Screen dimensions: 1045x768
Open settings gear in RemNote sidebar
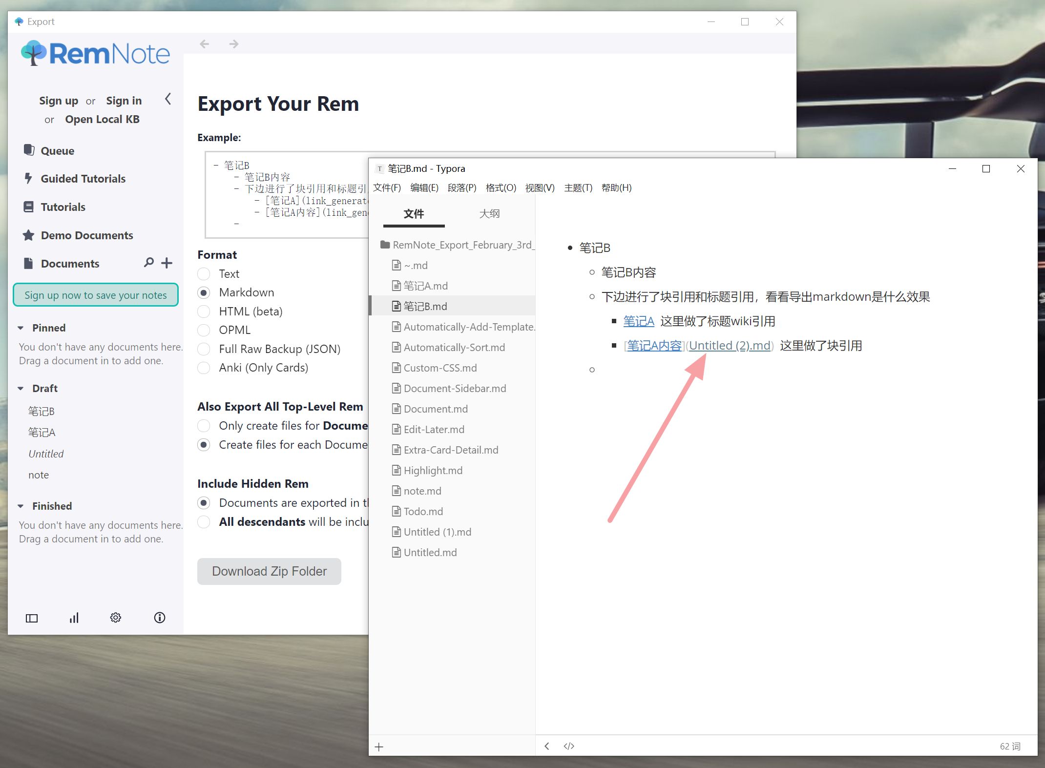tap(115, 618)
